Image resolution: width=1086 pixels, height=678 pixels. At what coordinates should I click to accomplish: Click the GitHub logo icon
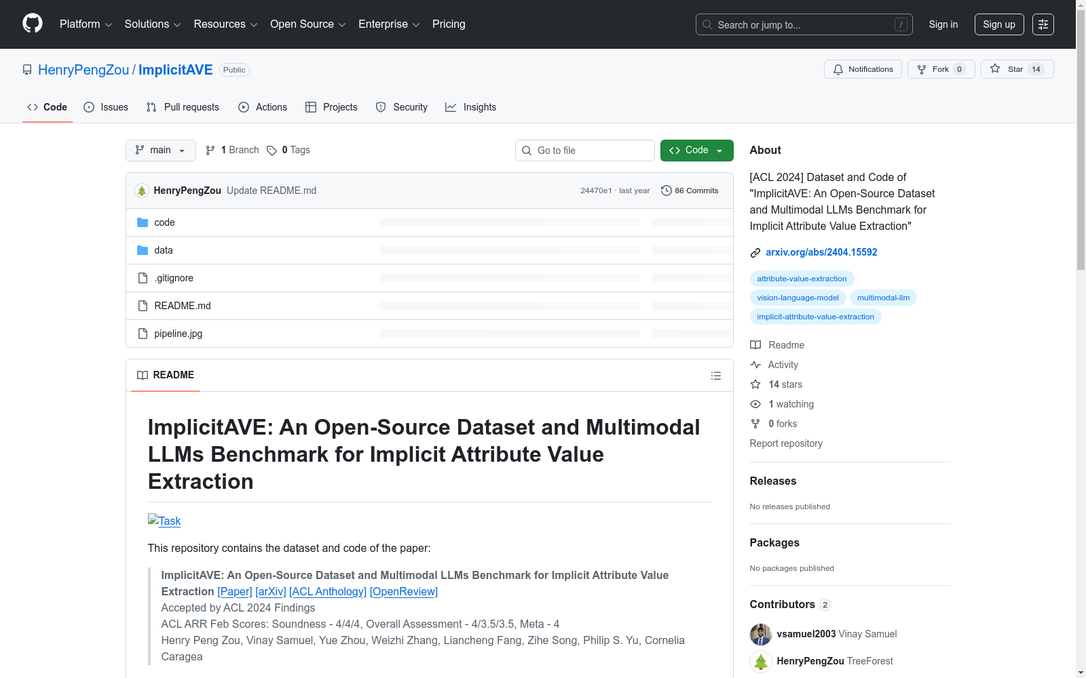pos(33,24)
